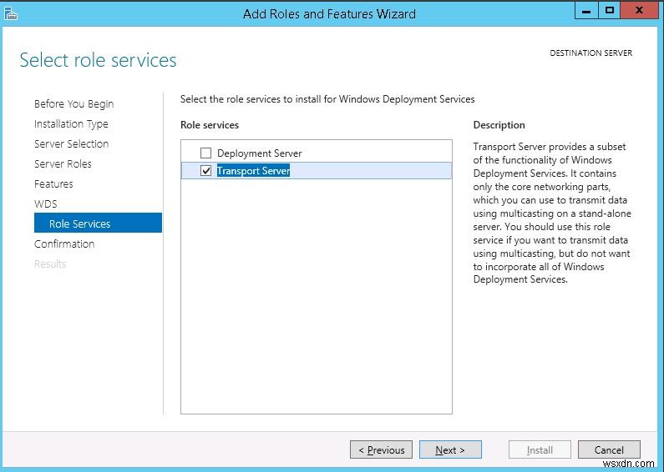
Task: Open the Features step
Action: pyautogui.click(x=53, y=184)
